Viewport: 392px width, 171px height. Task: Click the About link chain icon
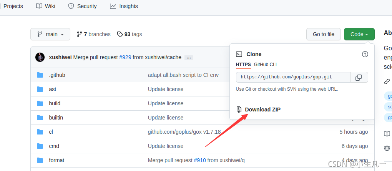click(387, 81)
